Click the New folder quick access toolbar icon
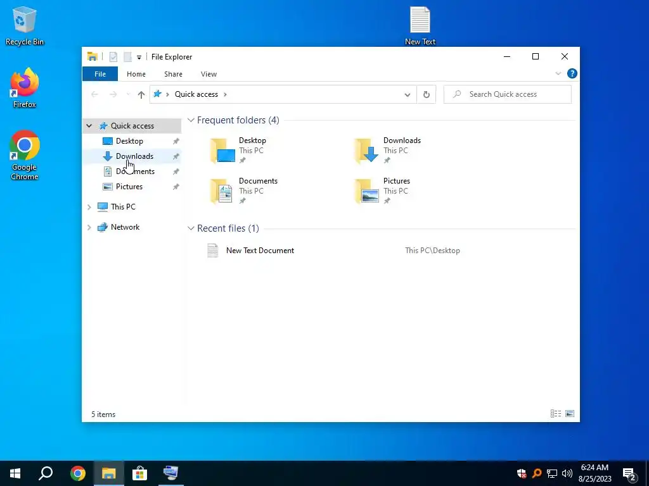The image size is (649, 486). pyautogui.click(x=127, y=57)
